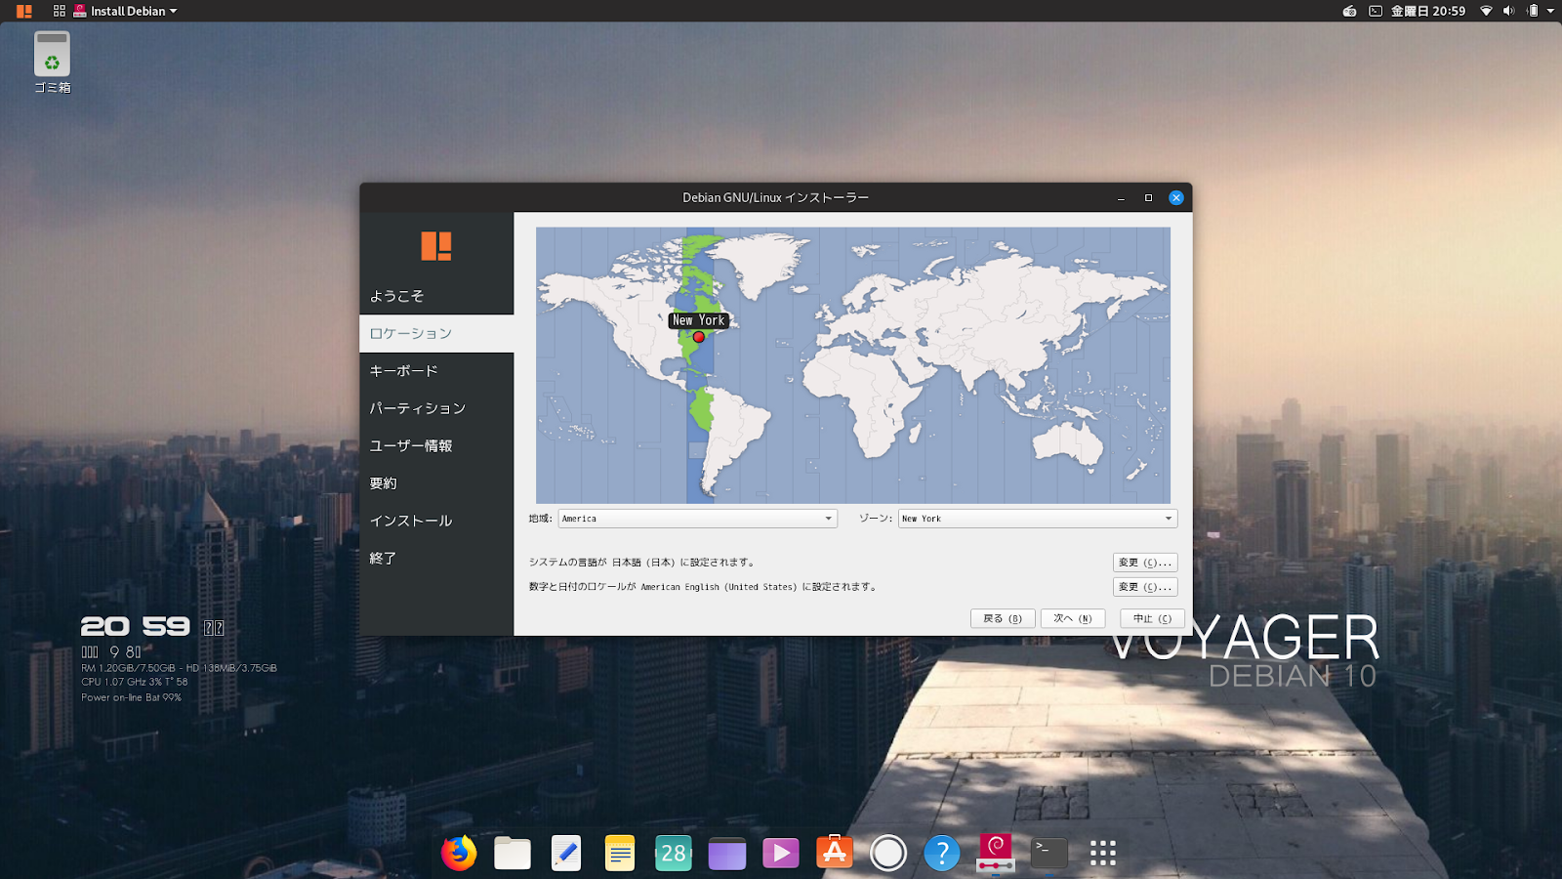Open the workspace grid icon in top bar
Viewport: 1562px width, 879px height.
tap(60, 11)
